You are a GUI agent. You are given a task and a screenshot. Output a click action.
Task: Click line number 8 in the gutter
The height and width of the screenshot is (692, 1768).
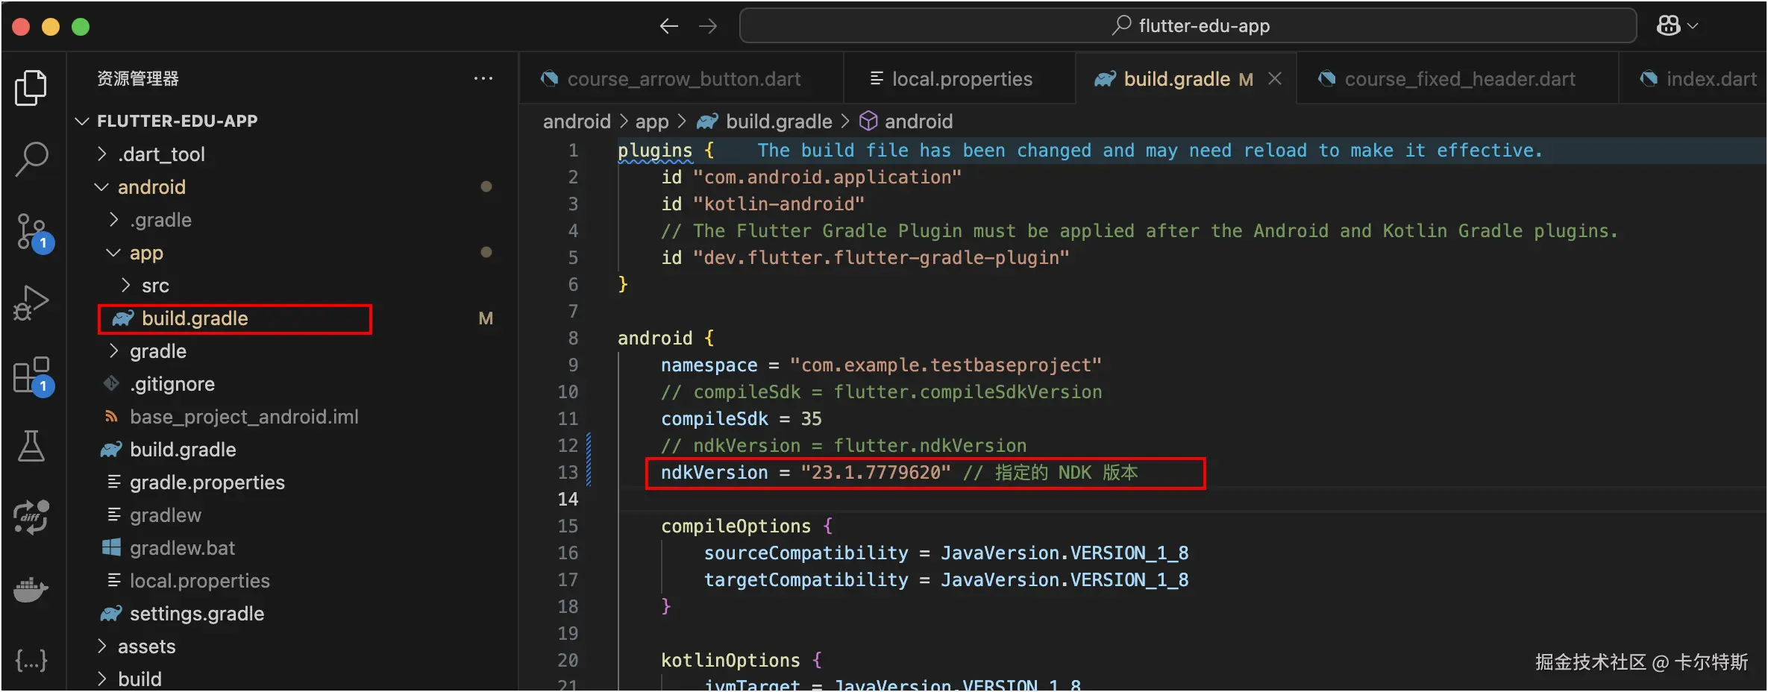(573, 338)
